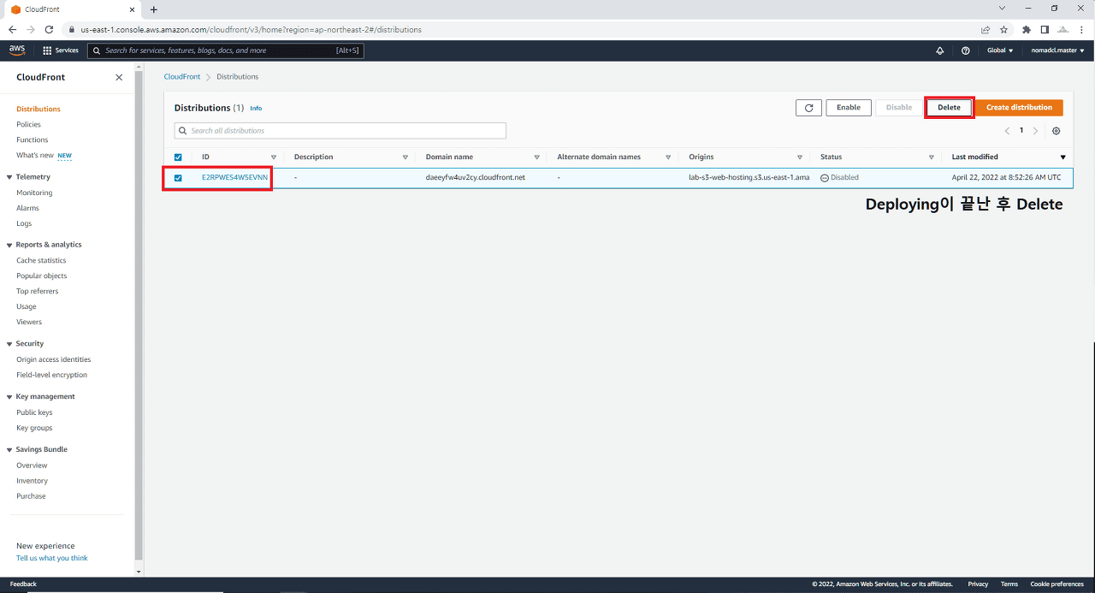Click the browser reload button
1095x593 pixels.
tap(49, 29)
